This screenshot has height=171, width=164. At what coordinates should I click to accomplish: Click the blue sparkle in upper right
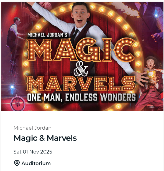coord(156,15)
